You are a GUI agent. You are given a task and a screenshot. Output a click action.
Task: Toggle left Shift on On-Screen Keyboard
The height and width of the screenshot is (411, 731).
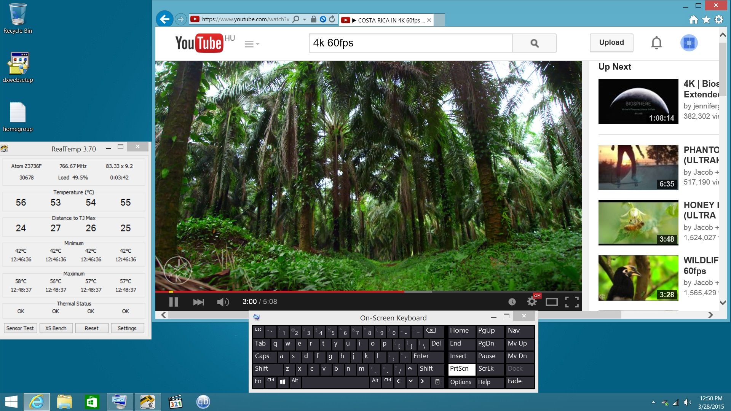coord(267,369)
